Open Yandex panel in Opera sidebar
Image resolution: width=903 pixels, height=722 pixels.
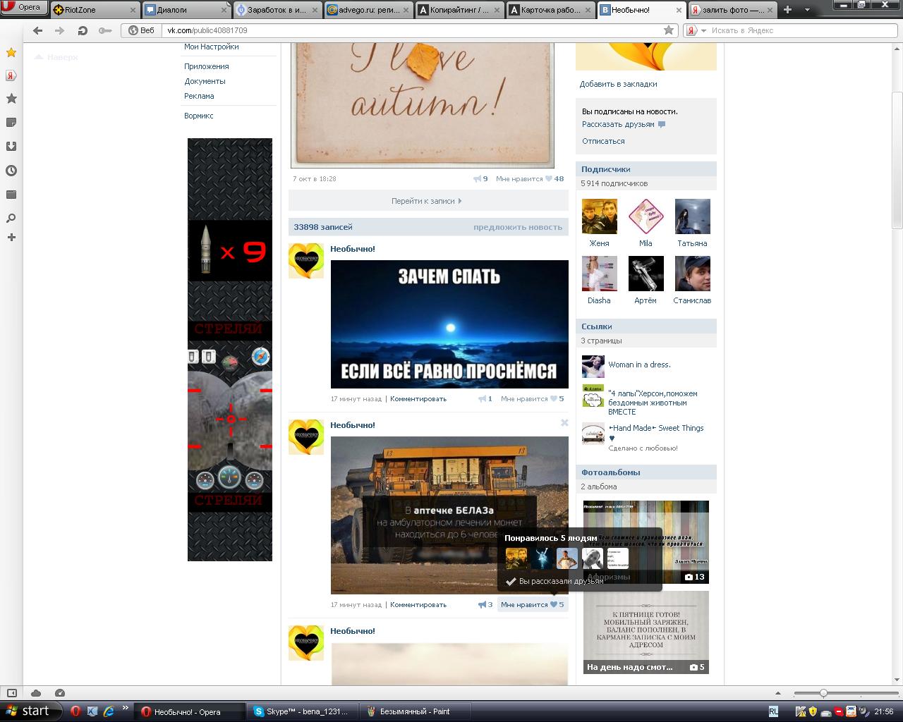pos(11,75)
